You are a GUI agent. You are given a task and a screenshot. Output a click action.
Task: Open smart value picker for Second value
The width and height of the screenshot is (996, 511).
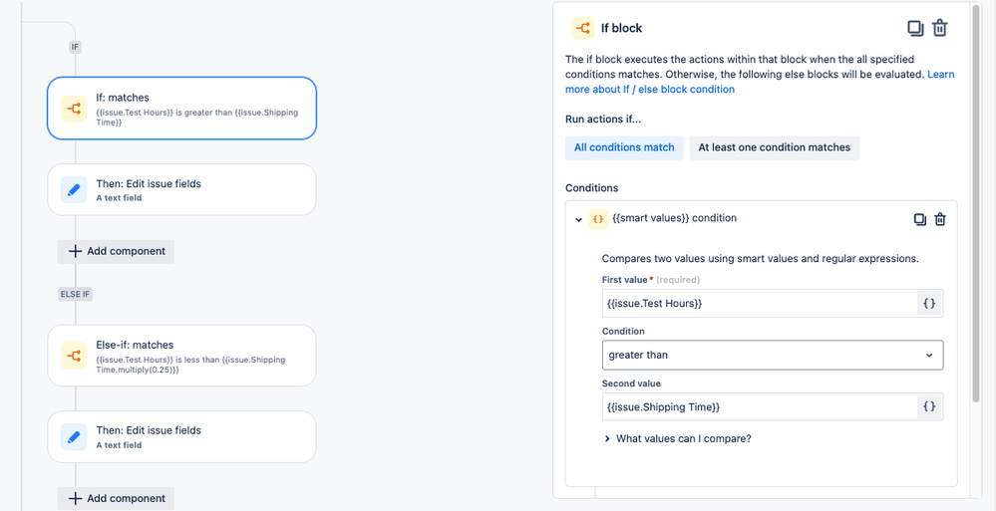click(929, 406)
